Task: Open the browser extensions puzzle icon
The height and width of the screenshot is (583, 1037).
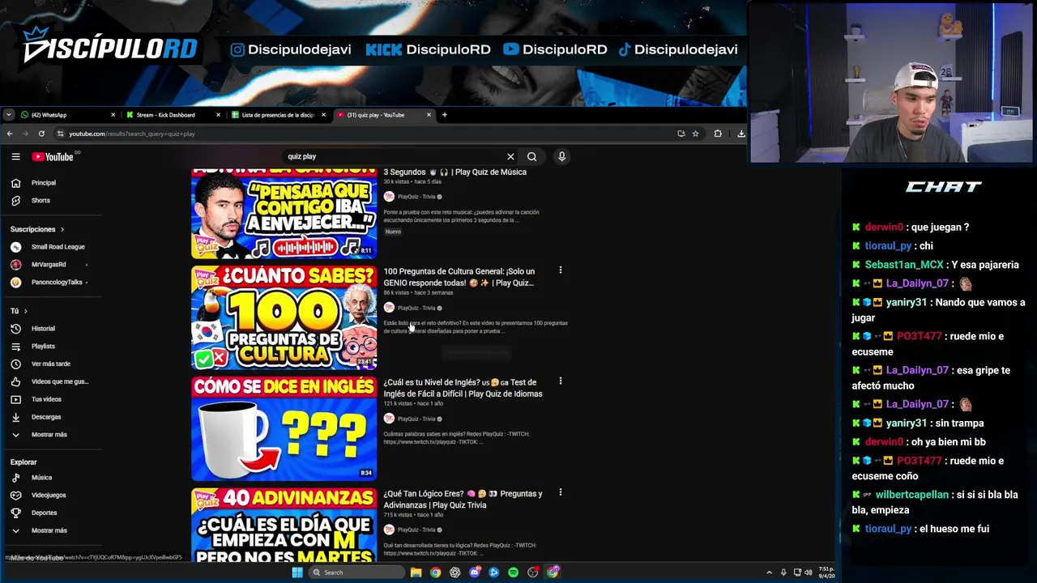Action: coord(718,134)
